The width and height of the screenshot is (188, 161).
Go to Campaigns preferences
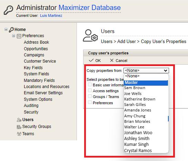34,55
